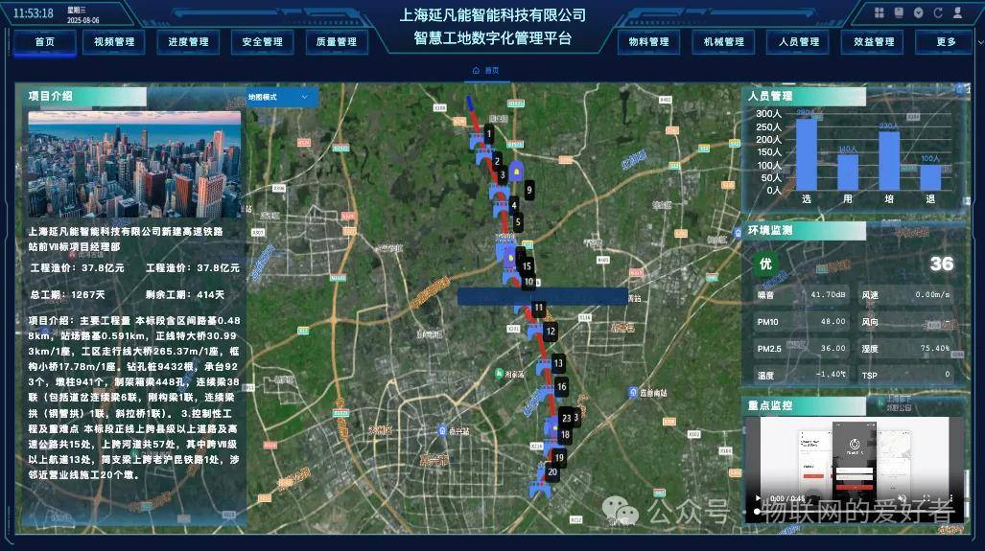Expand the chevron right of 更多
The image size is (985, 551).
click(x=979, y=42)
